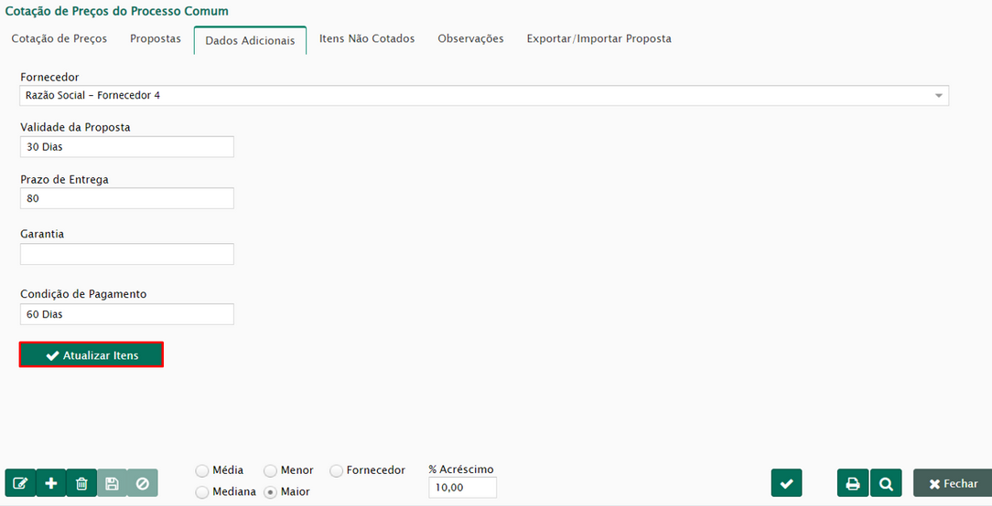Switch to the Propostas tab

point(156,39)
